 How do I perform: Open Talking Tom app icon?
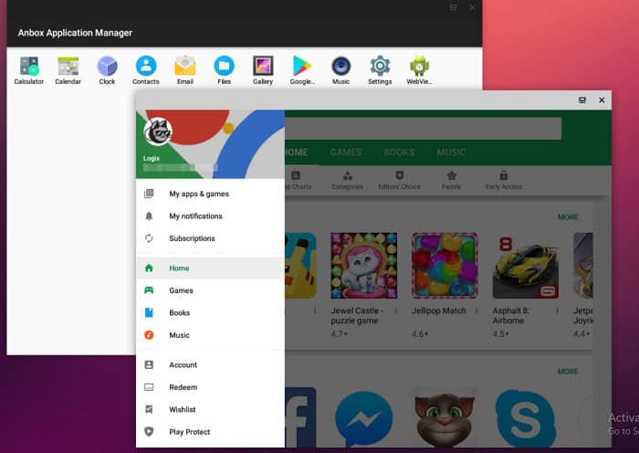pos(445,418)
